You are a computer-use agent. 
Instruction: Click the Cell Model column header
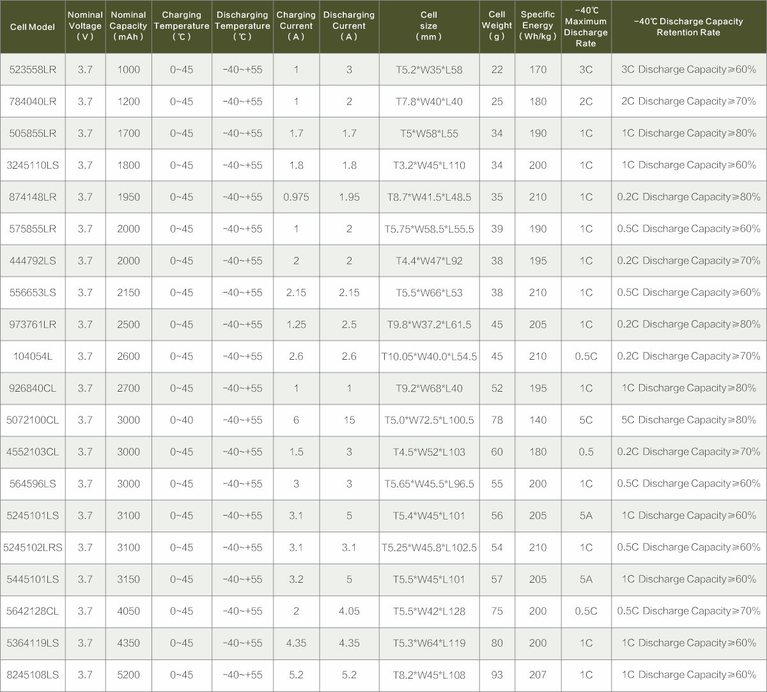point(33,27)
